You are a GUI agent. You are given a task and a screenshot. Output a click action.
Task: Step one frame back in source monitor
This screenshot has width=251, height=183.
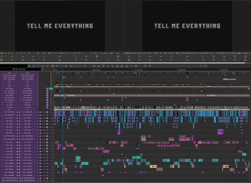[x=23, y=57]
